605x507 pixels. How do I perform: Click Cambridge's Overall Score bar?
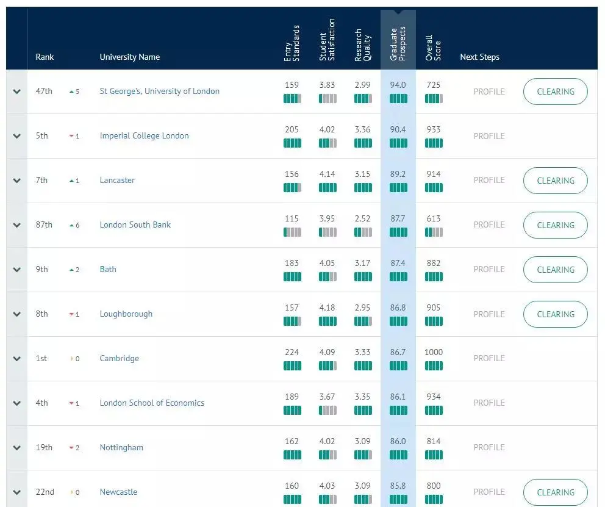click(434, 365)
